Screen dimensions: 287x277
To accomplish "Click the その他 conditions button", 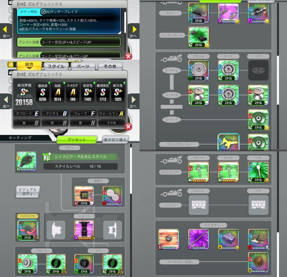I will pyautogui.click(x=112, y=123).
